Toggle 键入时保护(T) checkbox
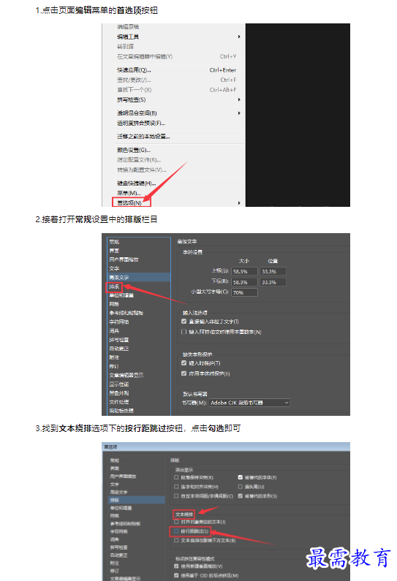 point(184,362)
